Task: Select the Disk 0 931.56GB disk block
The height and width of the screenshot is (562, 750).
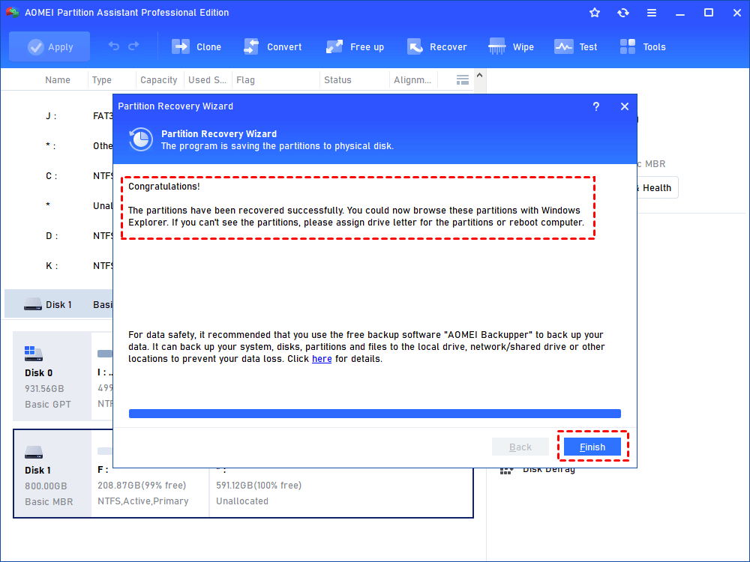Action: click(52, 376)
